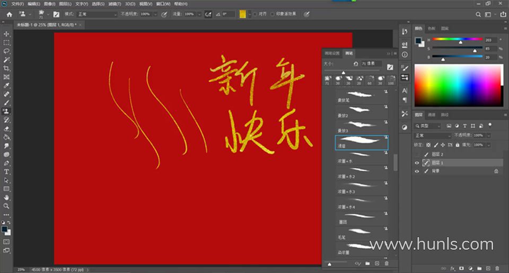Select the Brush tool in toolbox
This screenshot has height=273, width=509.
click(x=6, y=103)
